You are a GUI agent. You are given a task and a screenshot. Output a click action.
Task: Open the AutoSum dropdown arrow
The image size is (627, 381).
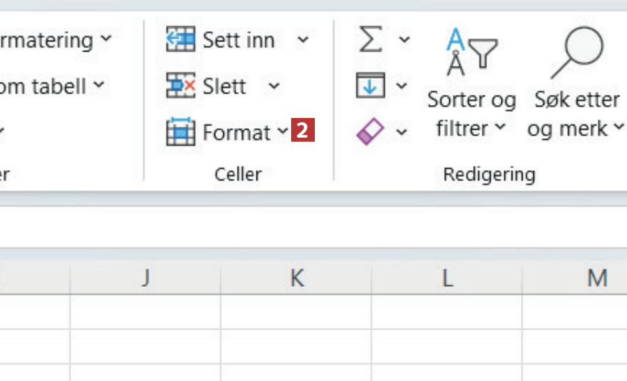tap(404, 40)
